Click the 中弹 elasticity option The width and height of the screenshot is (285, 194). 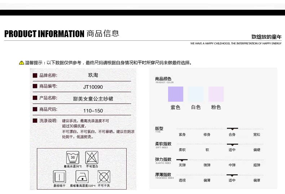pos(232,165)
